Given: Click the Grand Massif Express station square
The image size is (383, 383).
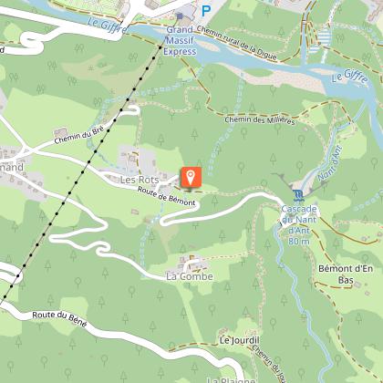Looking at the screenshot, I should click(x=180, y=16).
